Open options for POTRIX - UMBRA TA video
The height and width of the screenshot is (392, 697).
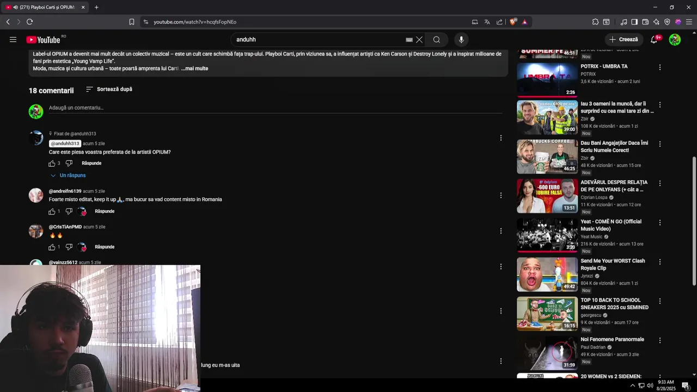coord(660,68)
